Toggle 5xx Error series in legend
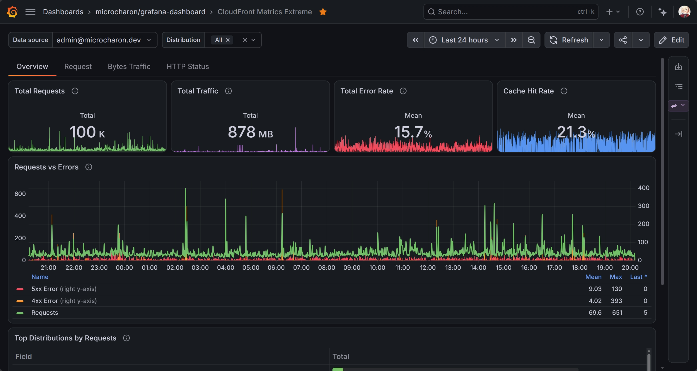The image size is (697, 371). [x=64, y=289]
